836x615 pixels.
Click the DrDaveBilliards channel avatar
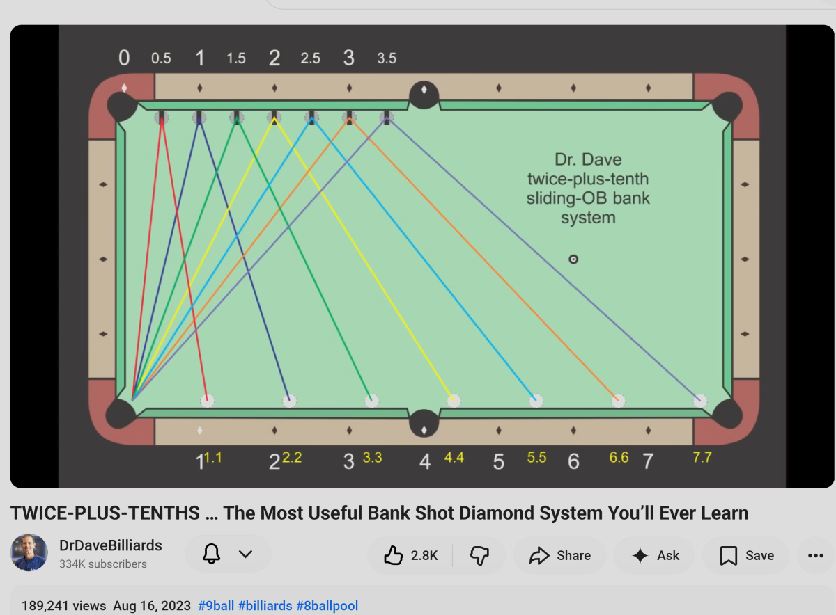pos(29,553)
